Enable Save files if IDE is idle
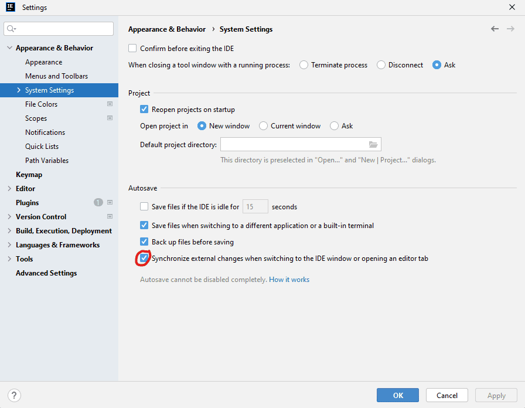The width and height of the screenshot is (525, 408). pyautogui.click(x=144, y=206)
